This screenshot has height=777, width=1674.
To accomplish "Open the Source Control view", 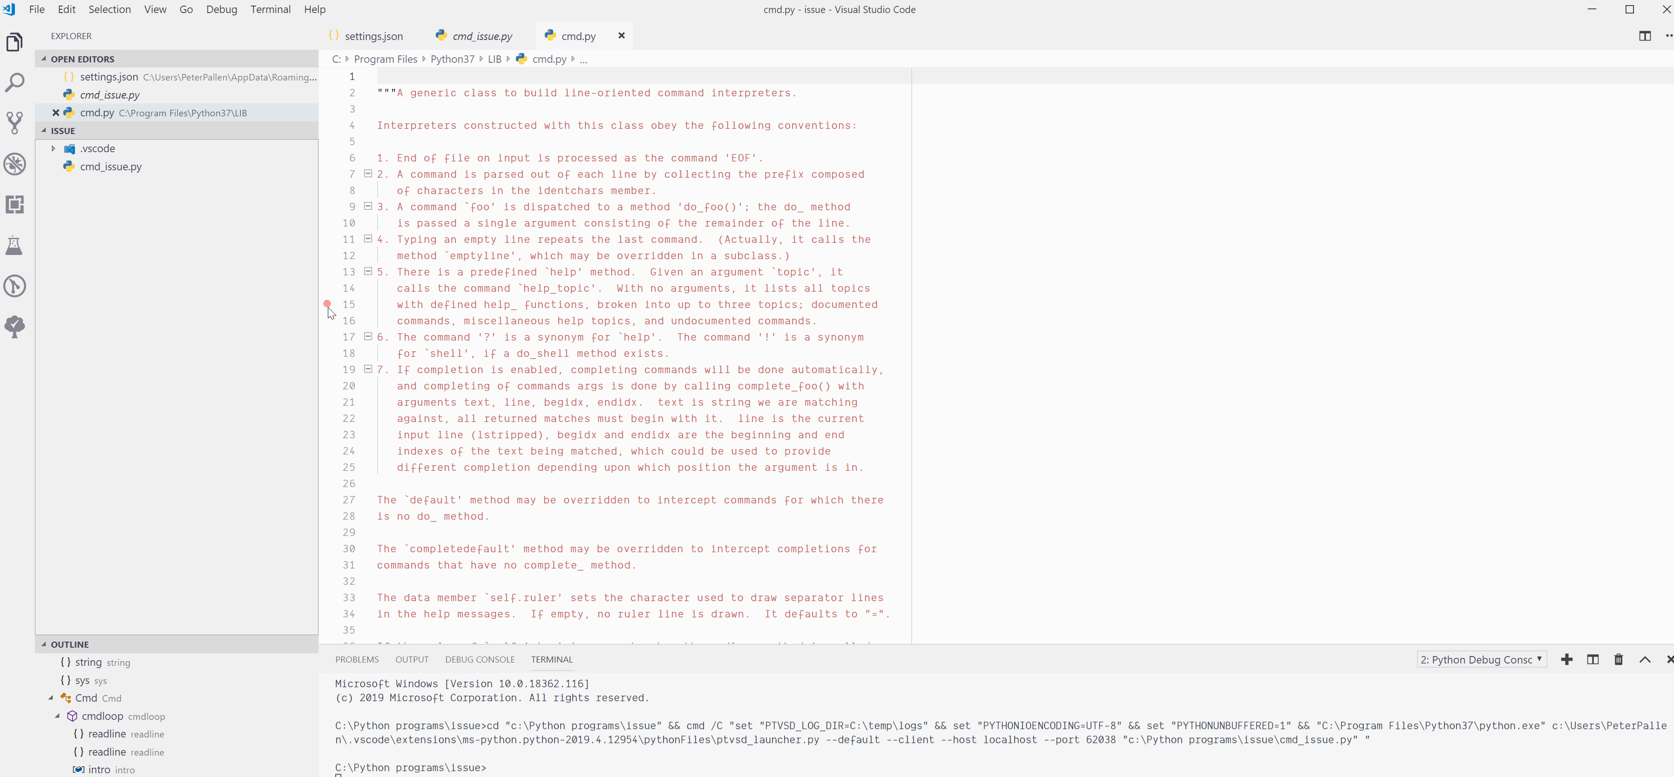I will (15, 123).
